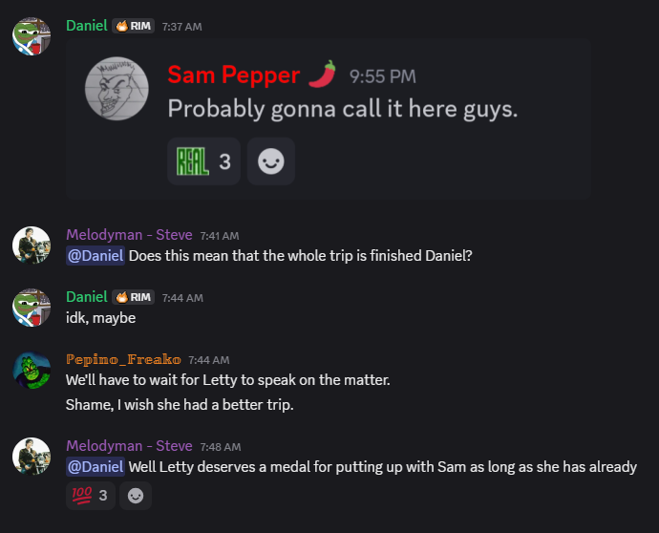Click the 7:44 AM timestamp on Pepino_Freako's message
659x533 pixels.
(209, 360)
